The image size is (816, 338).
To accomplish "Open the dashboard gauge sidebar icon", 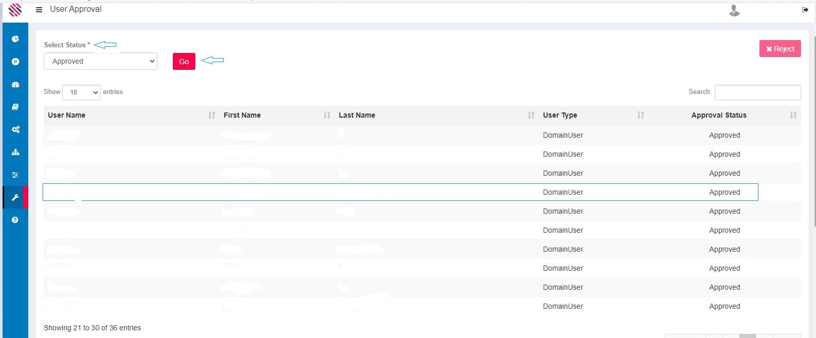I will point(15,84).
